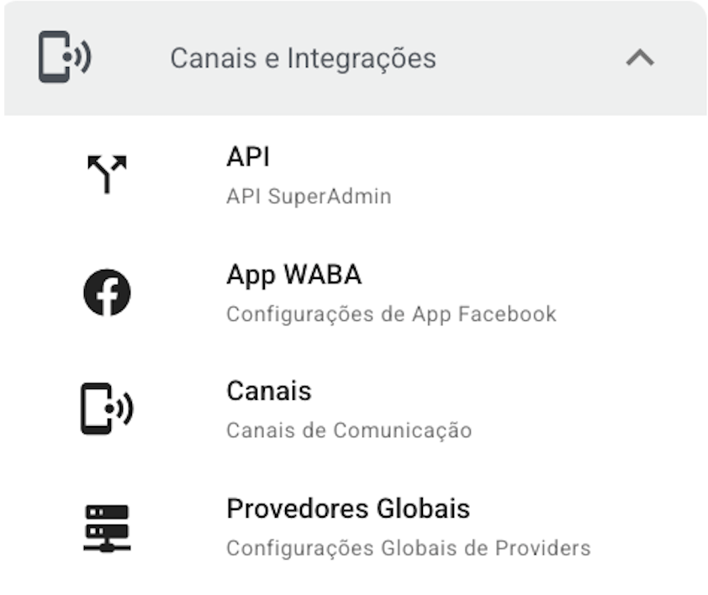Click the API SuperAdmin subtitle
Viewport: 708px width, 595px height.
[x=309, y=197]
